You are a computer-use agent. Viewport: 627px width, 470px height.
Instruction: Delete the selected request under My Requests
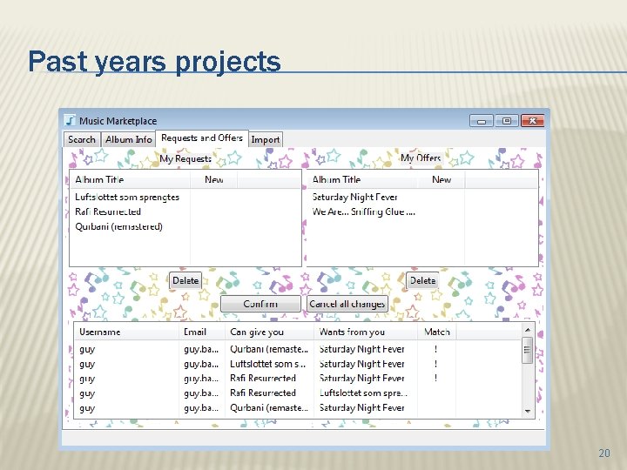coord(185,280)
